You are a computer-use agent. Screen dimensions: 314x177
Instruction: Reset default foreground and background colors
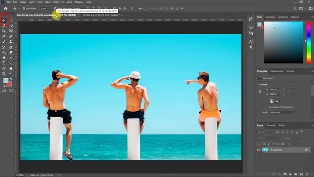click(x=4, y=86)
